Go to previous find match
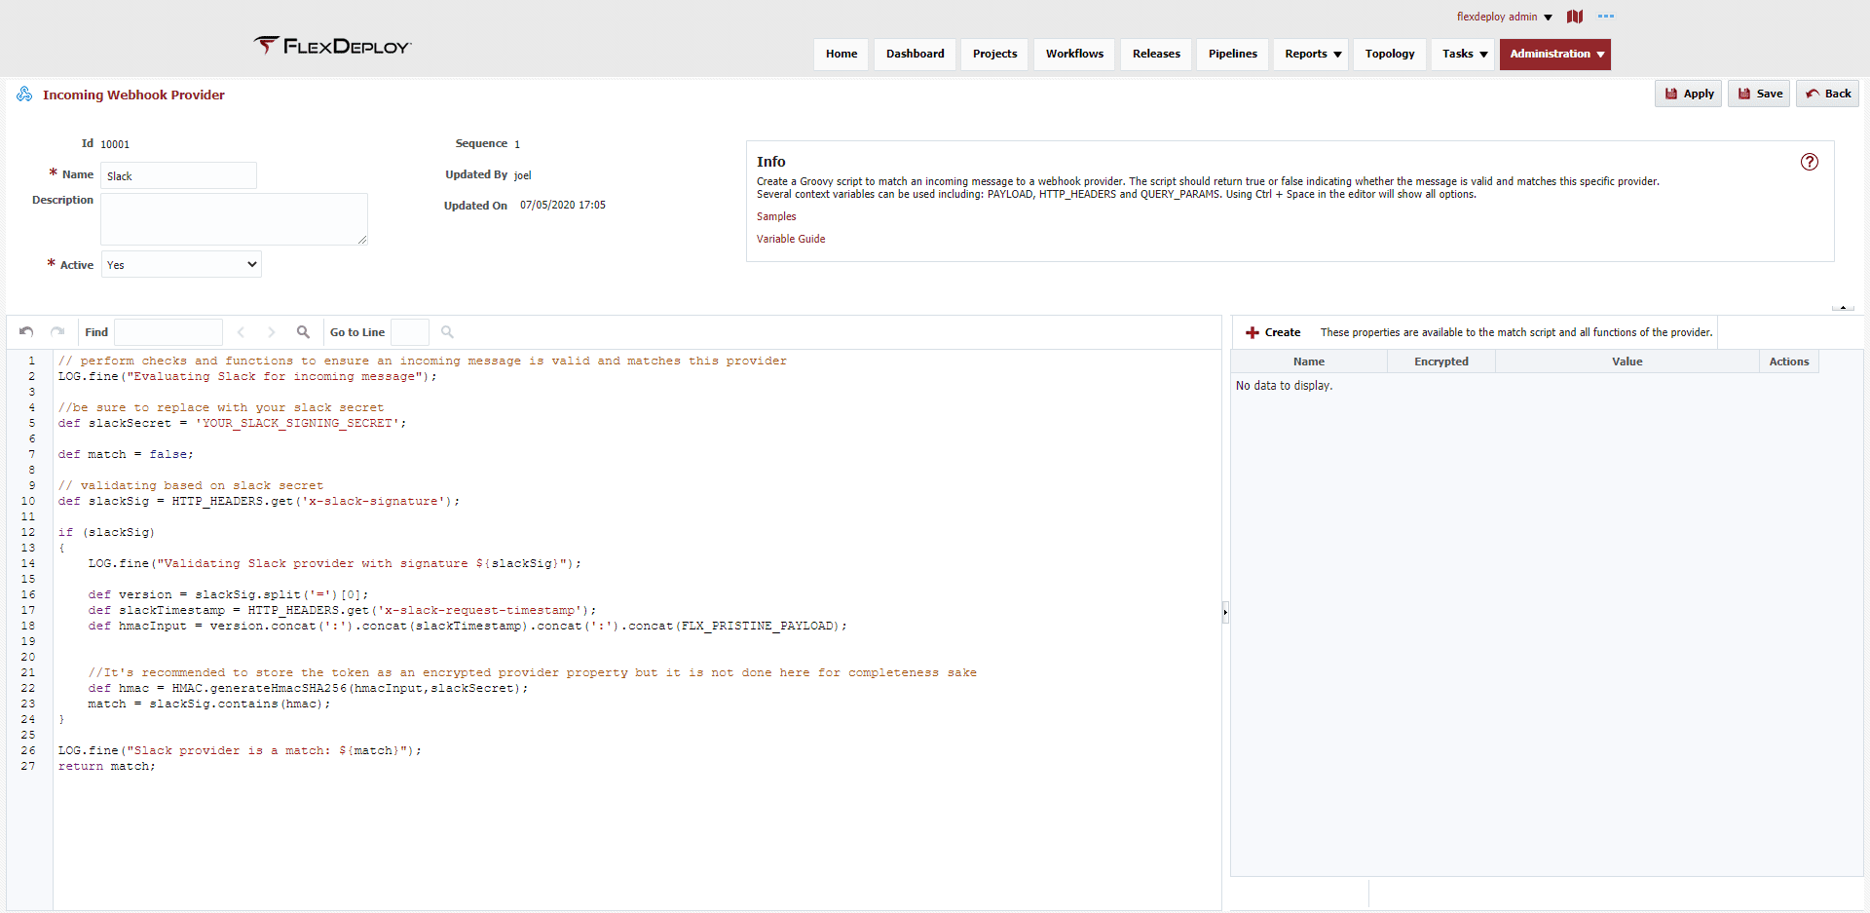Screen dimensions: 1870x913 pyautogui.click(x=241, y=332)
